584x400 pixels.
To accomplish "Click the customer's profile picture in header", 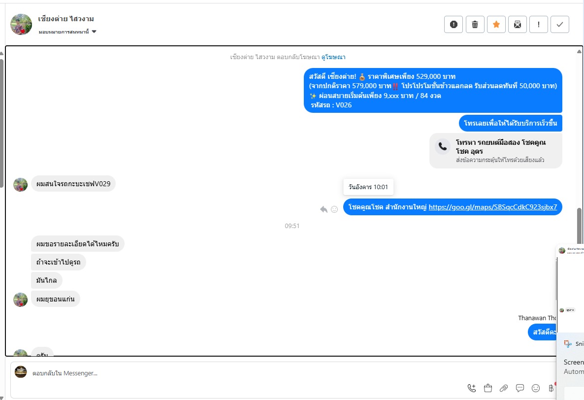I will tap(21, 24).
